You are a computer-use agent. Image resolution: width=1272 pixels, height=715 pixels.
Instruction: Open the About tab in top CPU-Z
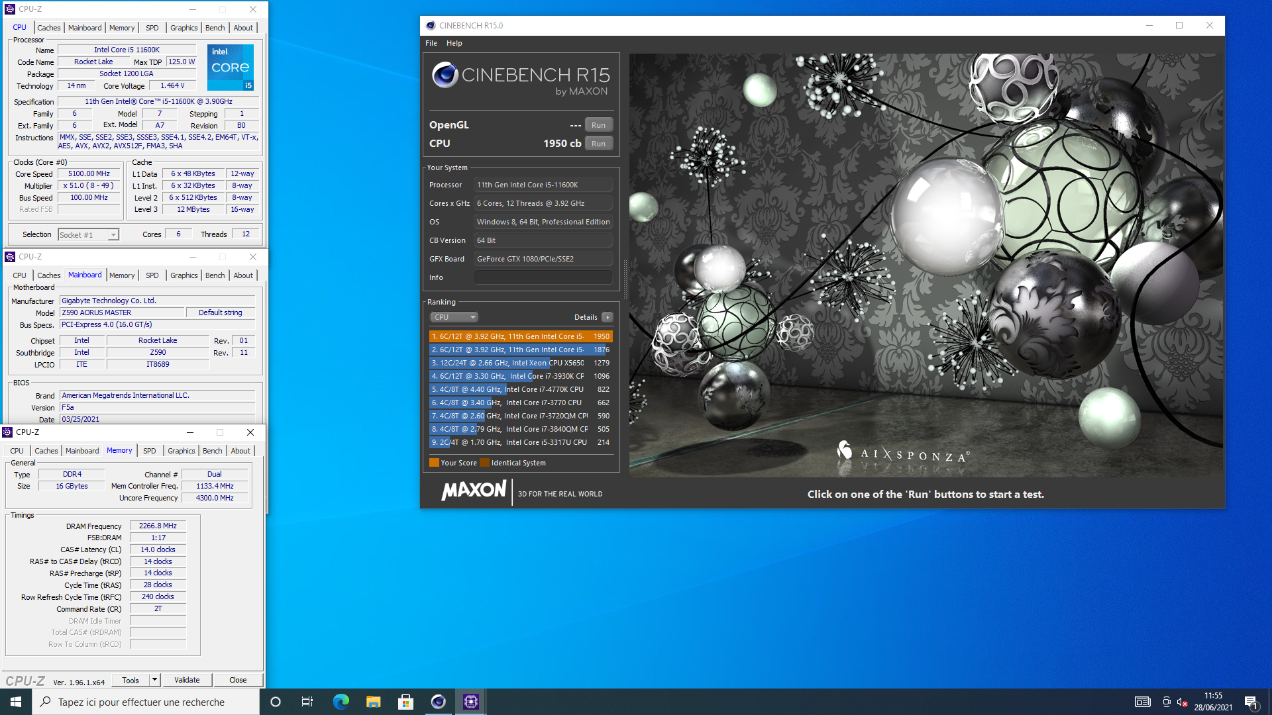tap(243, 28)
